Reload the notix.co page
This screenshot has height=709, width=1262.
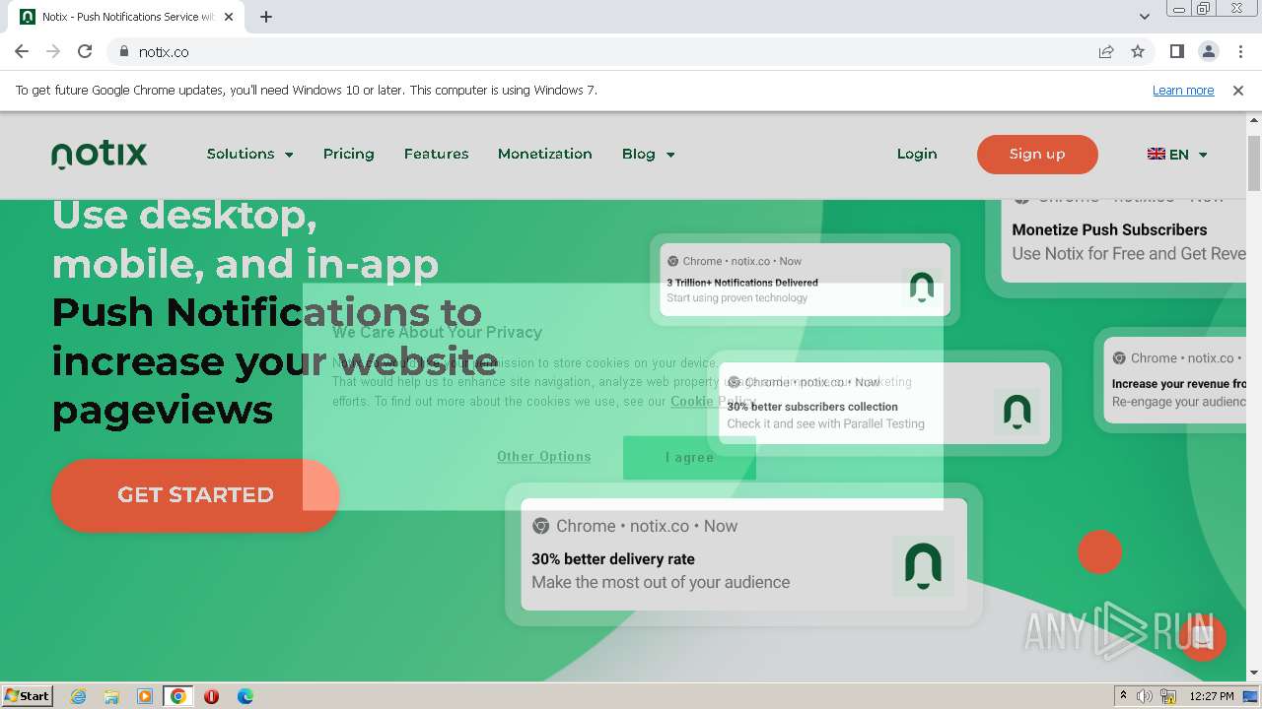pyautogui.click(x=85, y=51)
